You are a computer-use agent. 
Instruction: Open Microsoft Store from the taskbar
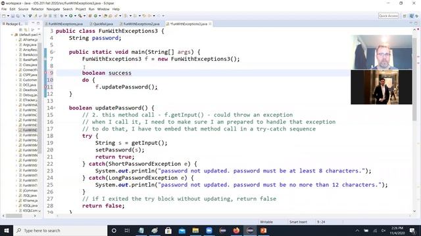[x=168, y=230]
